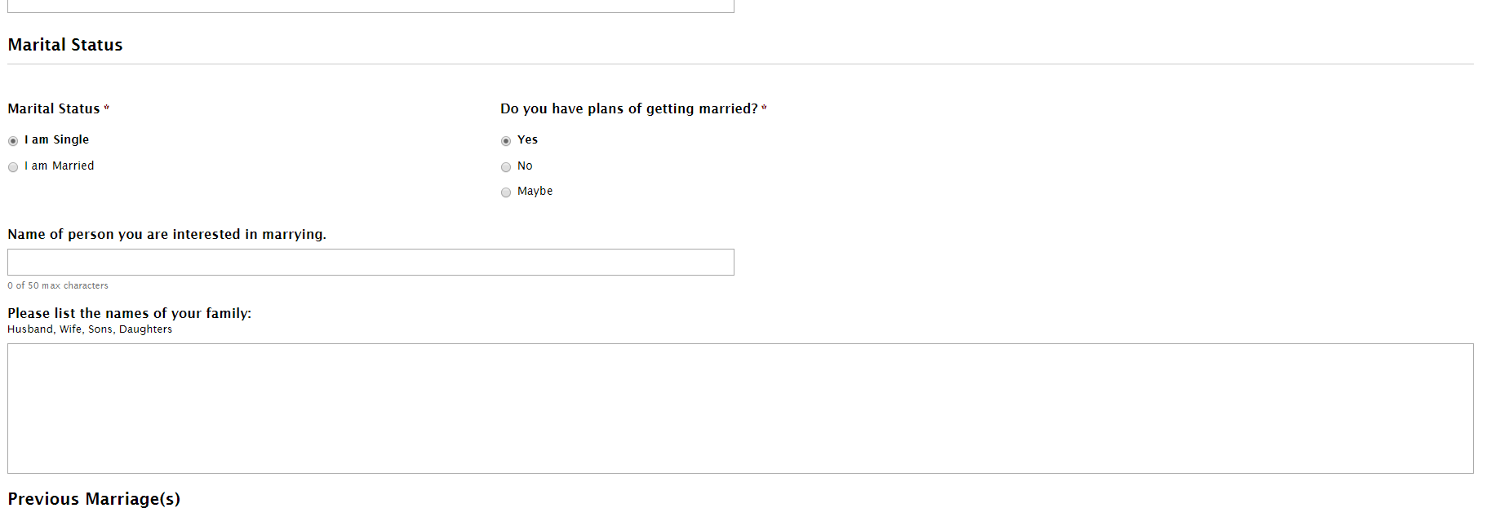This screenshot has height=508, width=1491.
Task: Select the 'No' radio button for marriage plans
Action: pos(506,167)
